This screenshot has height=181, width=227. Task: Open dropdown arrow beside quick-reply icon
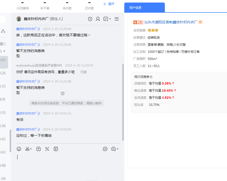click(x=118, y=149)
